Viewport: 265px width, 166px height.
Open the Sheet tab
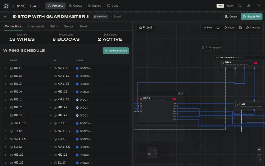click(x=83, y=26)
